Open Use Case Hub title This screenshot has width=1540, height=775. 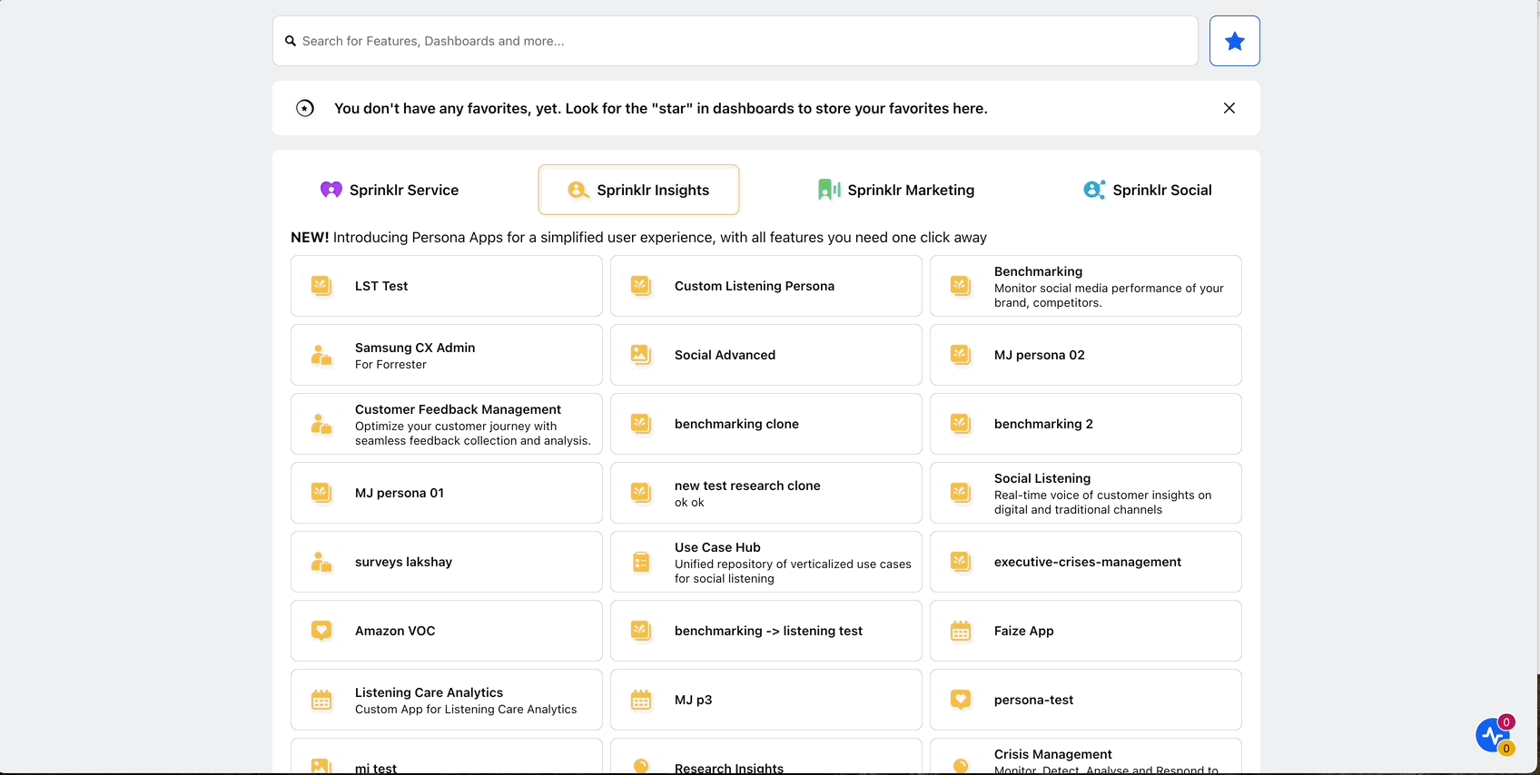click(x=717, y=547)
